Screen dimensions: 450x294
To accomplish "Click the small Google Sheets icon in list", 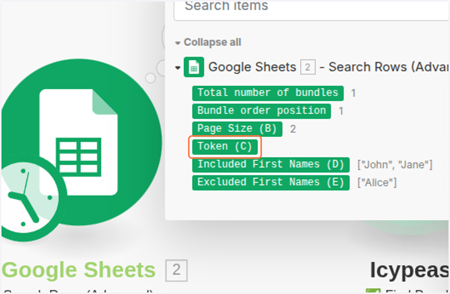I will (194, 67).
